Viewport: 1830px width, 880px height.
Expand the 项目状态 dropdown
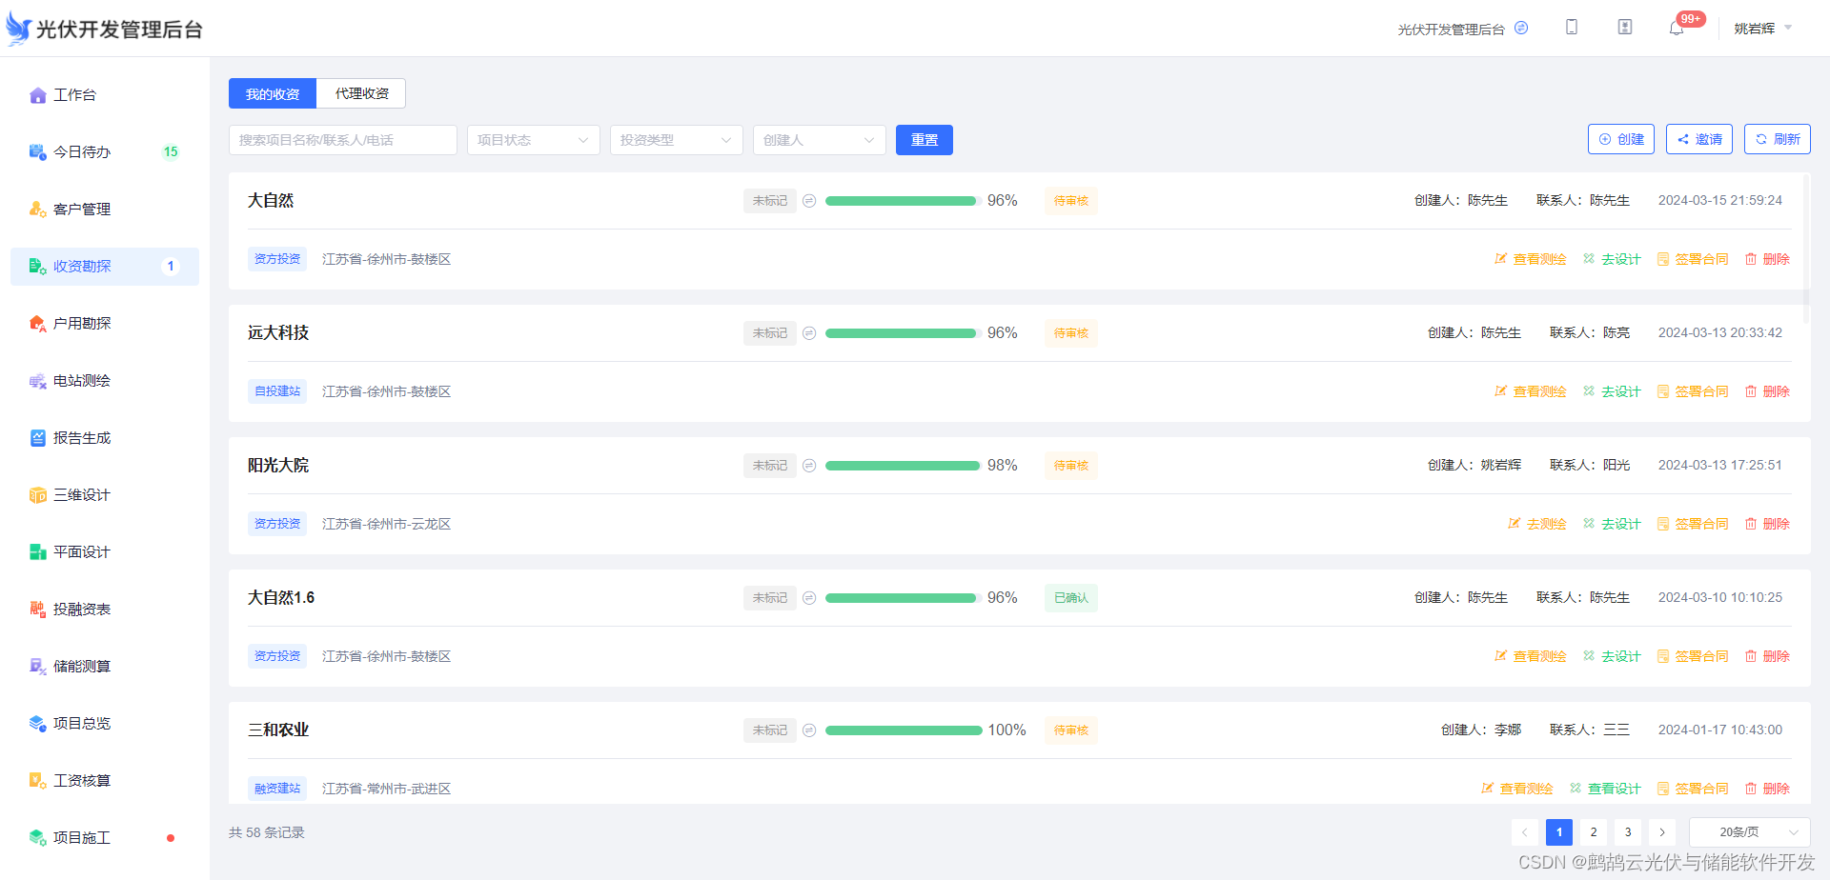coord(534,140)
